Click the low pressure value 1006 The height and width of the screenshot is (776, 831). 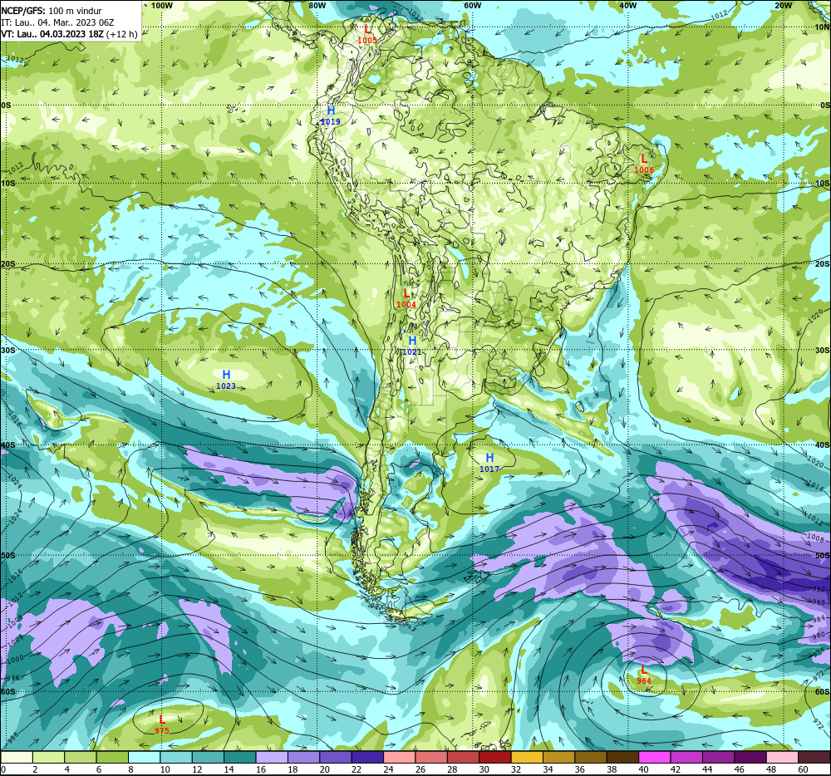coord(644,169)
